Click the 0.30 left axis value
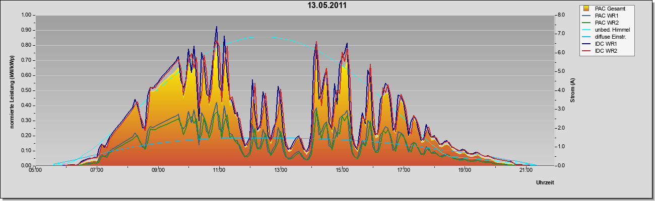 point(26,121)
